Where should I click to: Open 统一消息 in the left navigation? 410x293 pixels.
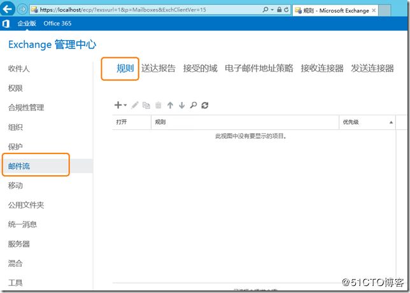22,224
